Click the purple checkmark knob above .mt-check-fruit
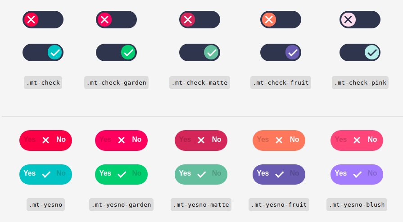403x222 pixels. (x=293, y=52)
